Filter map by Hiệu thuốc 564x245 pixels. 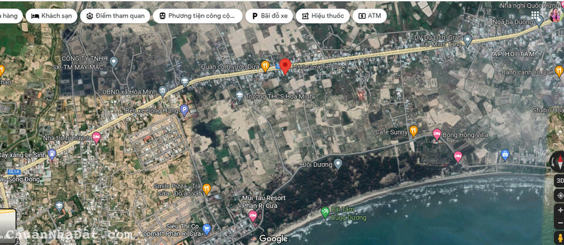tap(323, 16)
